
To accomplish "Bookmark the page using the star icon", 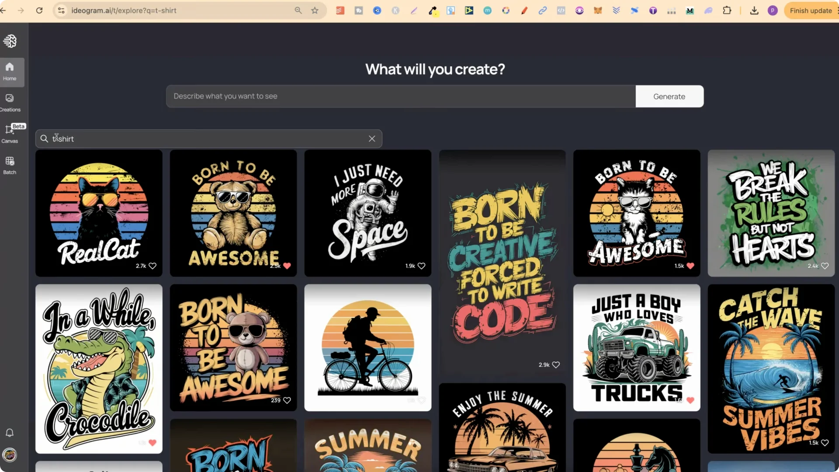I will click(x=315, y=10).
